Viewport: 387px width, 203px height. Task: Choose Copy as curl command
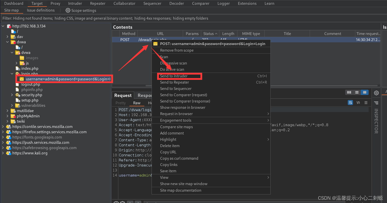[x=211, y=158]
